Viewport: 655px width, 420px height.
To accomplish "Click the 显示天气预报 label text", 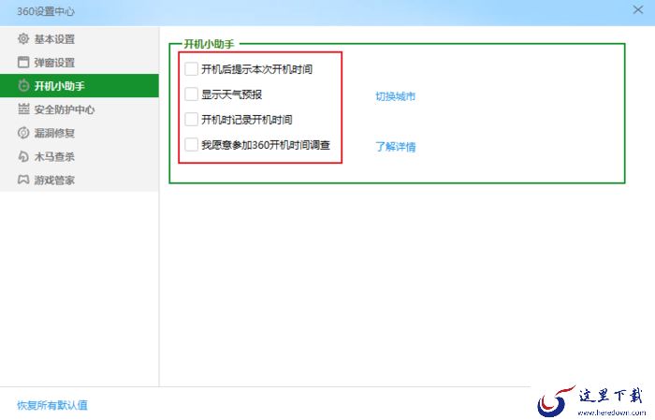I will coord(231,94).
